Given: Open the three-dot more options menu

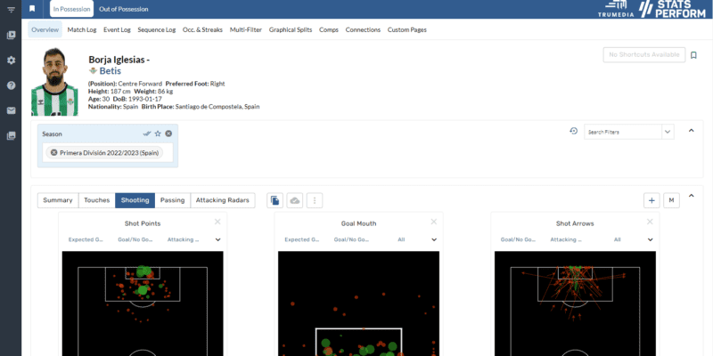Looking at the screenshot, I should 315,200.
